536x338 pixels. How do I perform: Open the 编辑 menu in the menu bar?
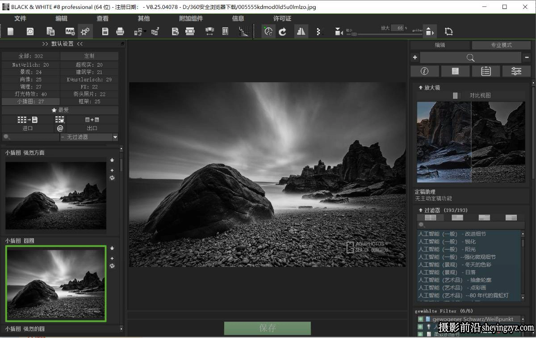61,18
